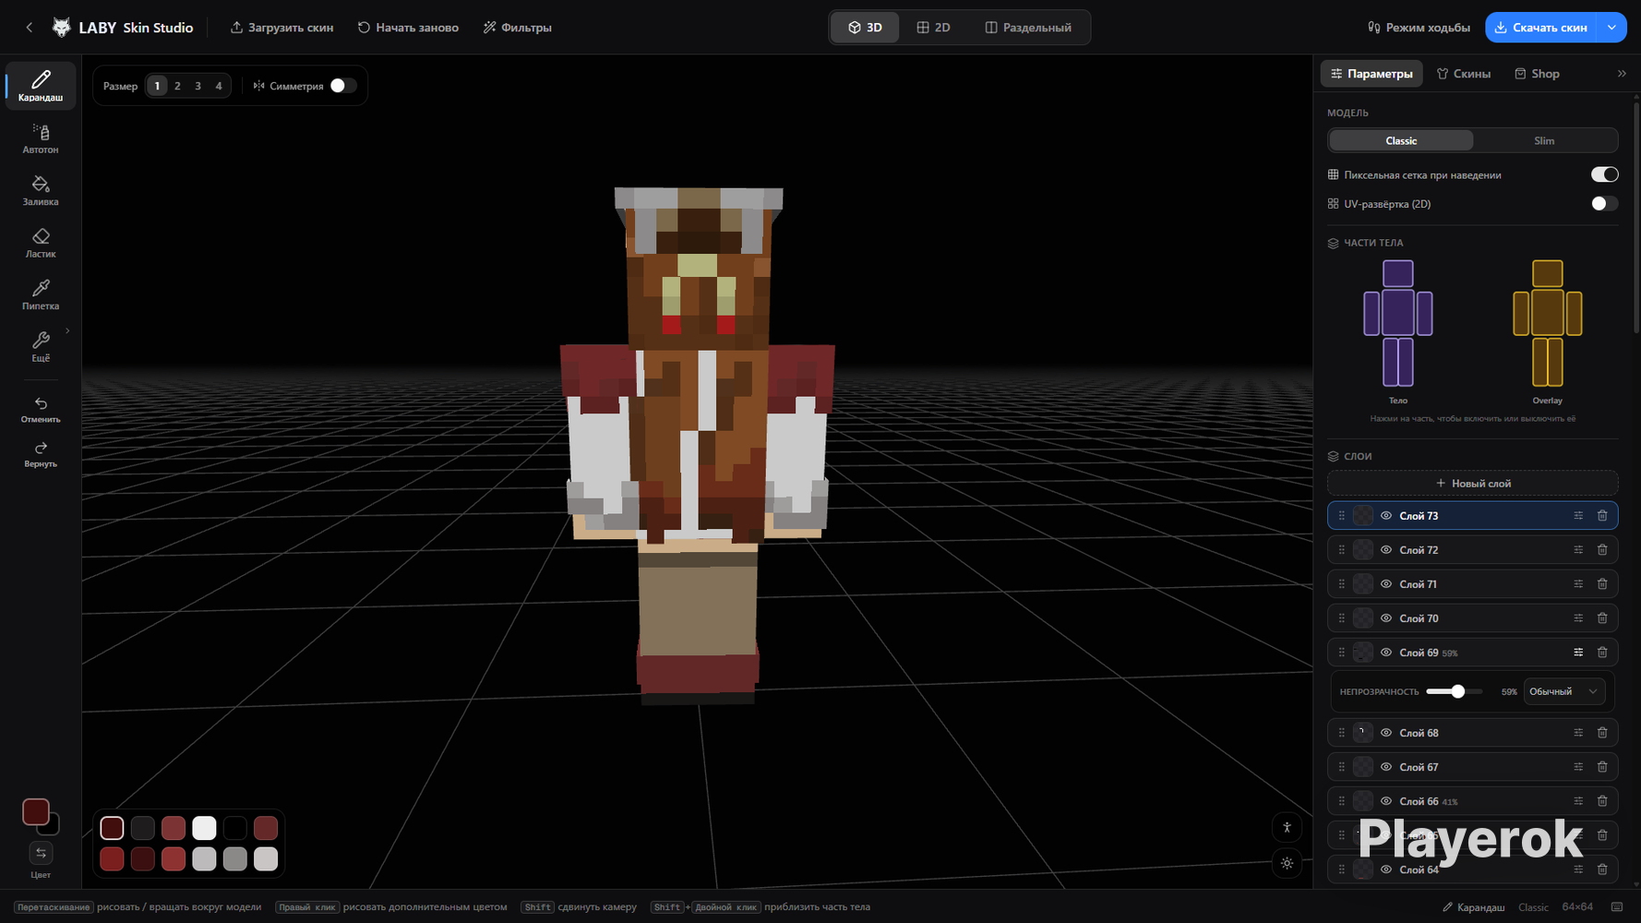Click the lighting sun icon in viewport
The height and width of the screenshot is (923, 1641).
[x=1287, y=863]
